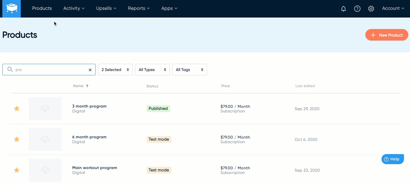The image size is (410, 184).
Task: Open settings gear icon
Action: pyautogui.click(x=371, y=9)
